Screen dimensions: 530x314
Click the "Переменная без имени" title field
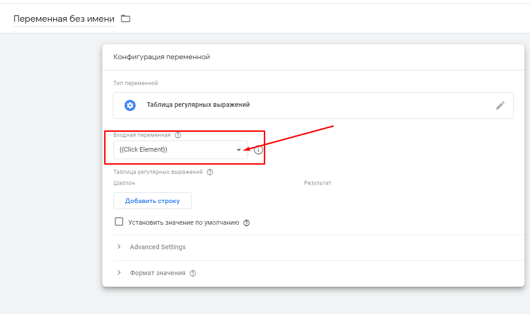(x=64, y=19)
